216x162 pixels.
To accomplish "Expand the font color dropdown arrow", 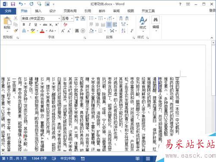I will tap(46, 31).
